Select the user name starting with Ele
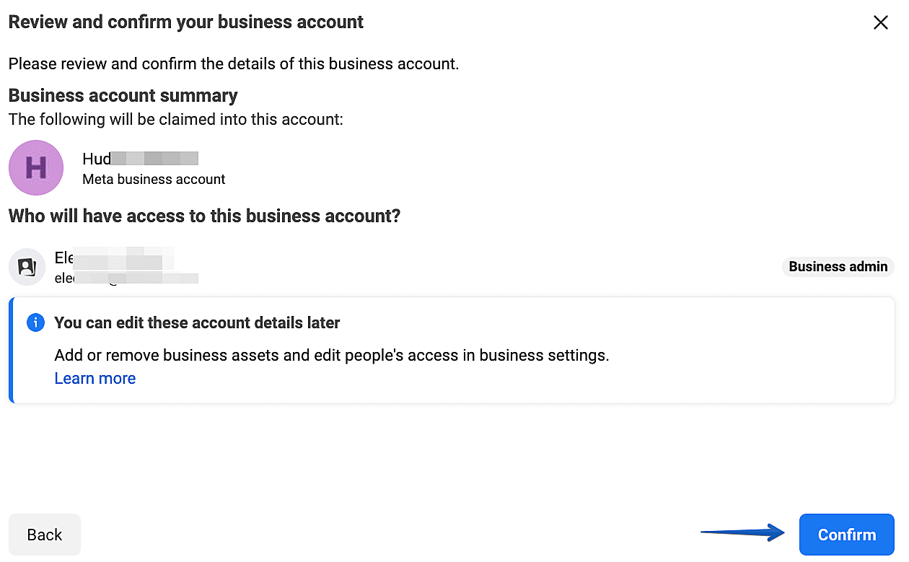This screenshot has width=909, height=562. click(x=114, y=258)
